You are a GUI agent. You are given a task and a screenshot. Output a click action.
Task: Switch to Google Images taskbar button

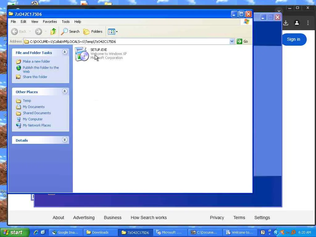tap(65, 233)
